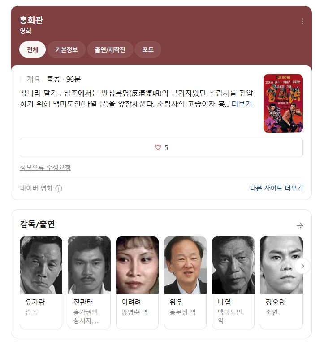Open director 유가량's photo card
The image size is (324, 347).
click(41, 283)
